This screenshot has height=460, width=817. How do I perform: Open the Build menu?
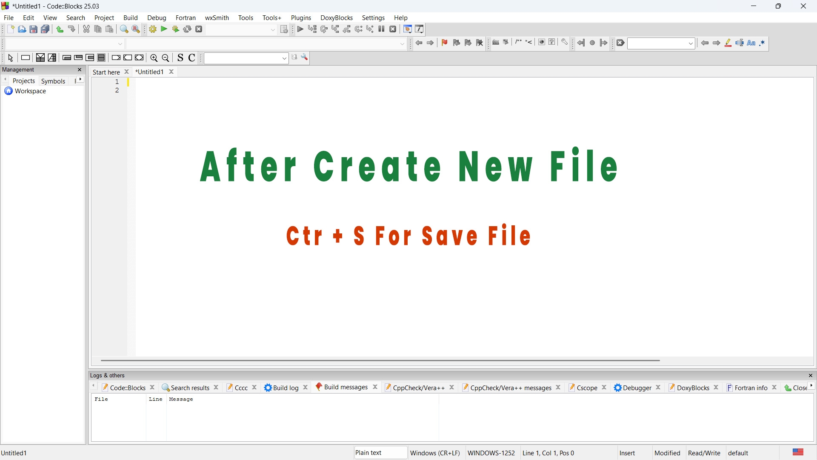pos(130,17)
